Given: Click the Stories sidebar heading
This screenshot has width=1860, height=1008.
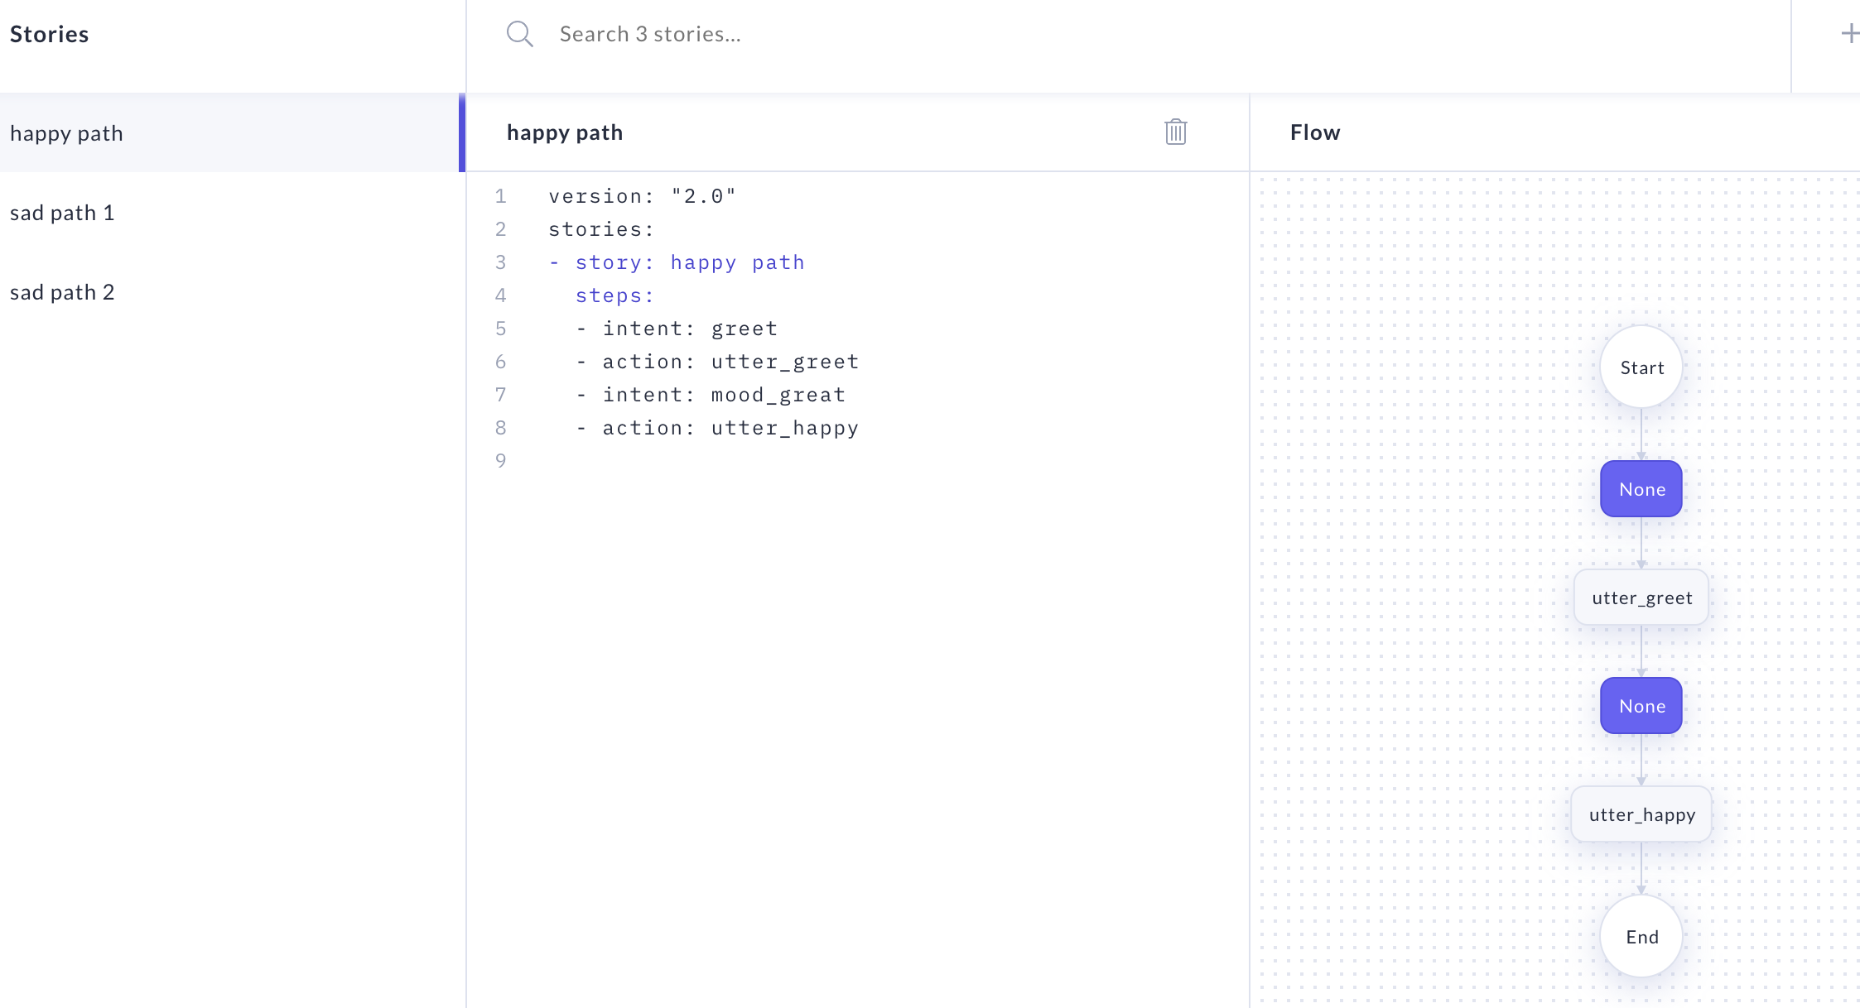Looking at the screenshot, I should click(x=49, y=34).
